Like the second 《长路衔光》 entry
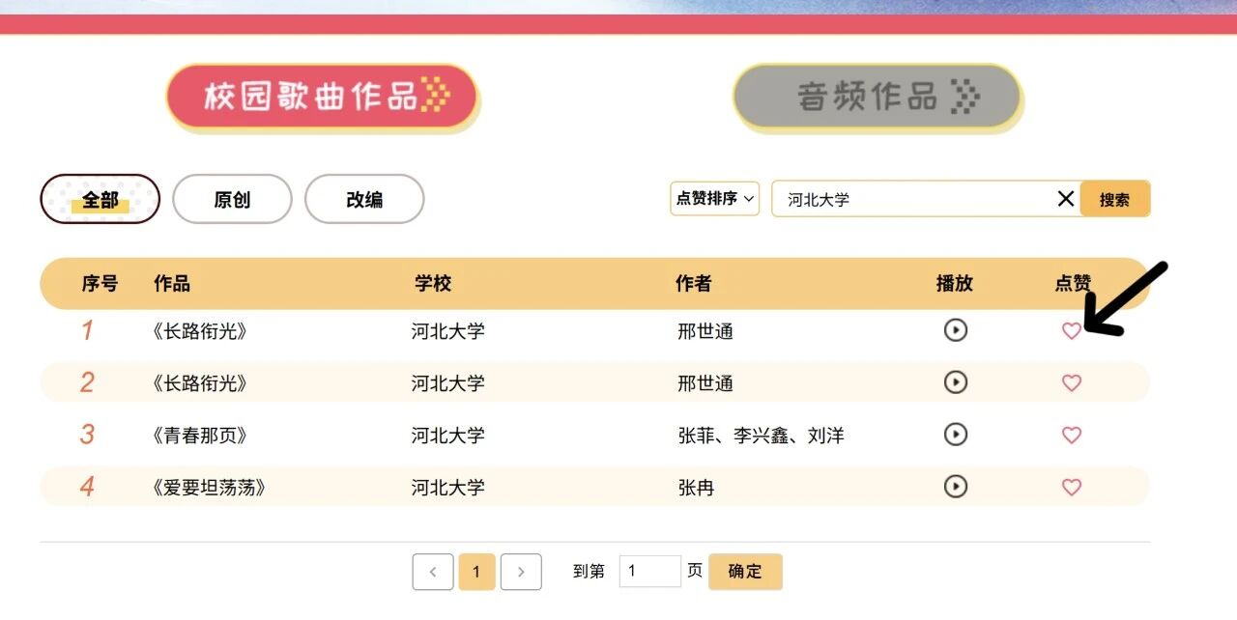This screenshot has width=1237, height=620. 1071,383
